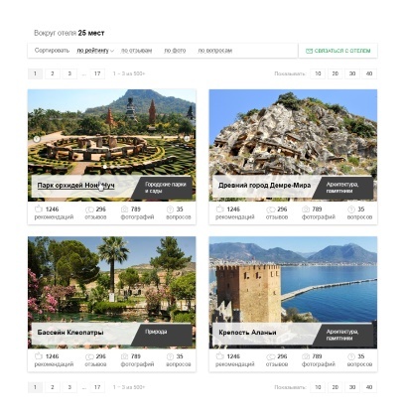Go to page 2 in top pagination
The width and height of the screenshot is (405, 417).
click(53, 73)
